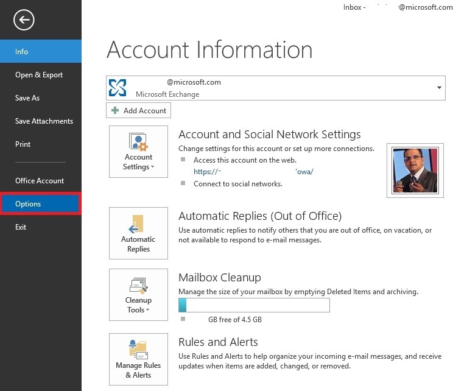
Task: Click 'Automatic Replies (Out of Office)' heading
Action: tap(260, 216)
